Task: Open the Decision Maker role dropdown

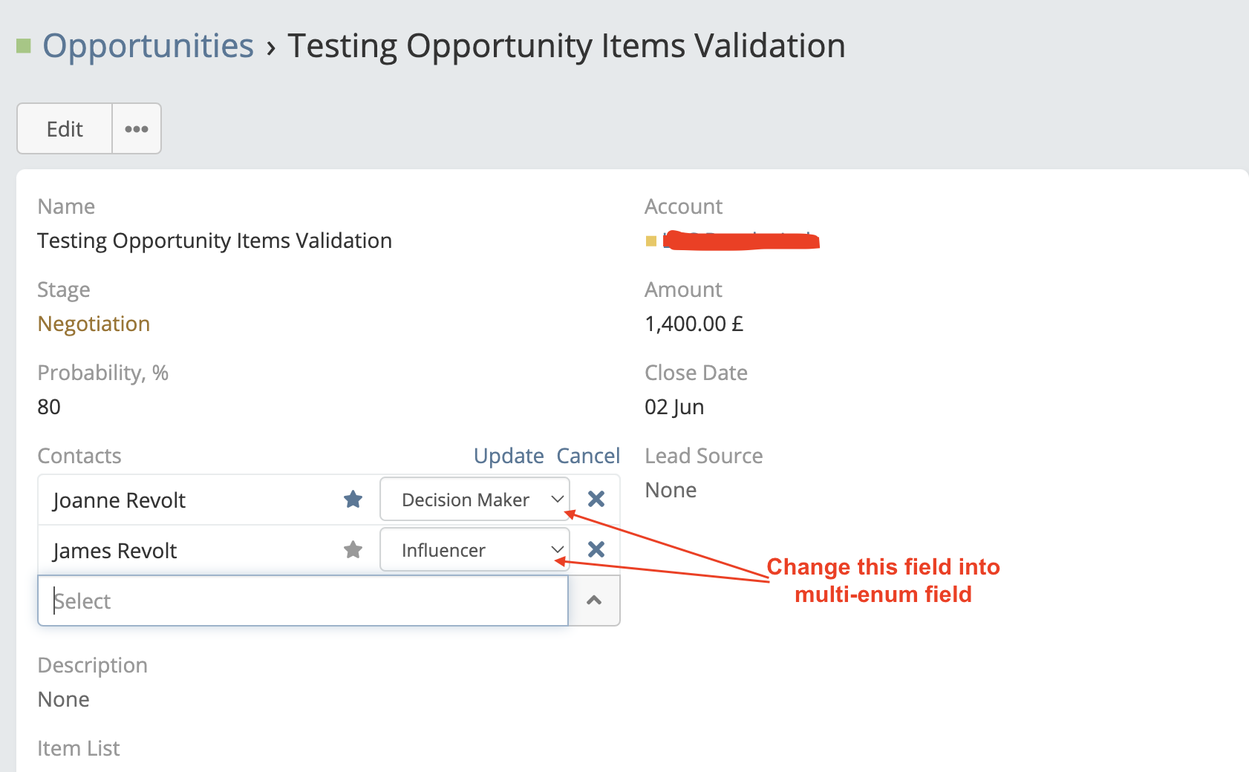Action: coord(475,500)
